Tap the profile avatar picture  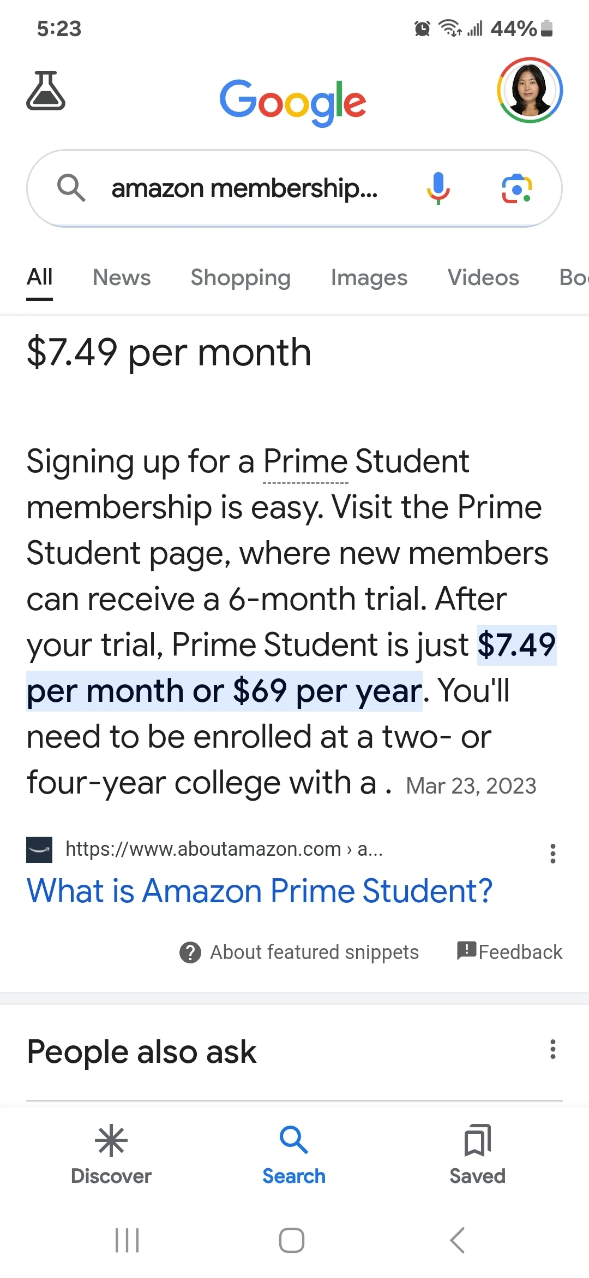pyautogui.click(x=530, y=90)
